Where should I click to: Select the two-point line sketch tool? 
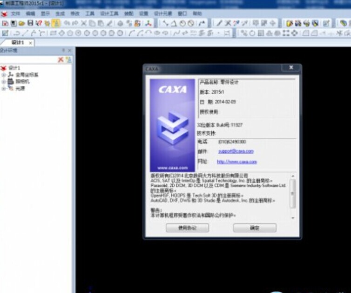point(25,33)
